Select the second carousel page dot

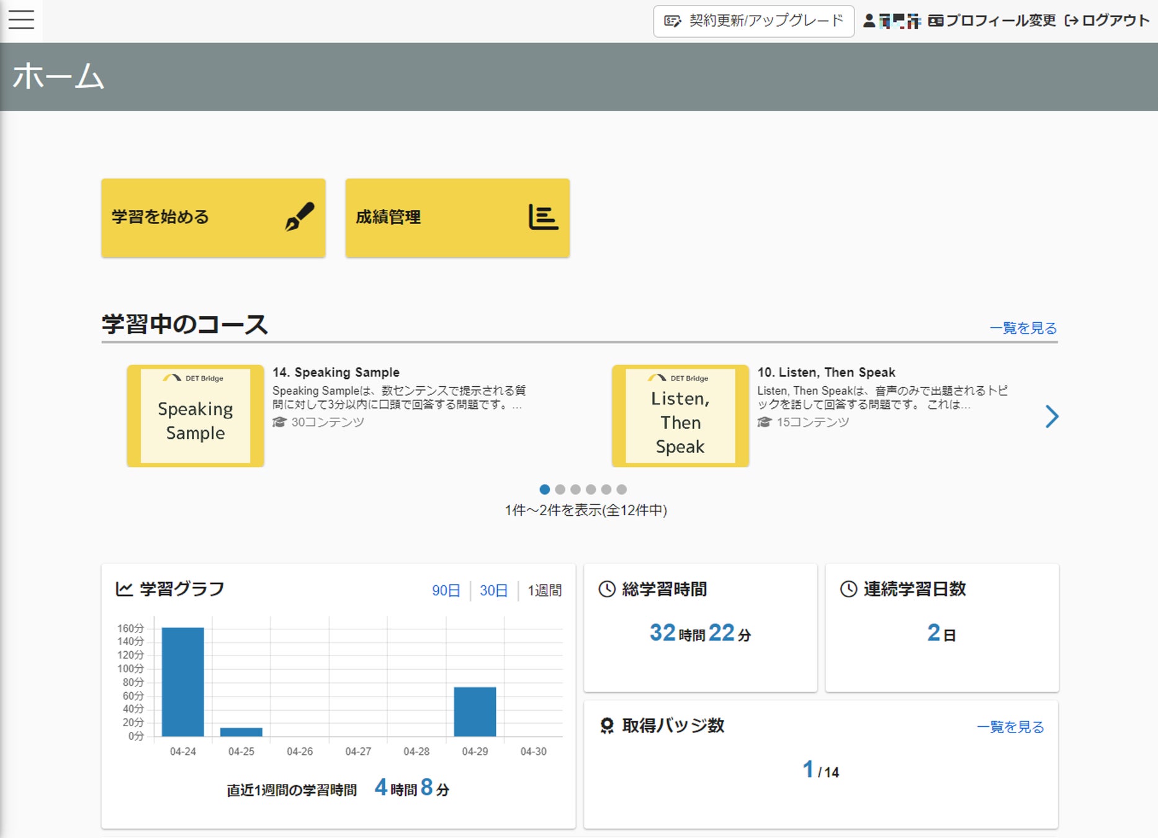click(560, 489)
